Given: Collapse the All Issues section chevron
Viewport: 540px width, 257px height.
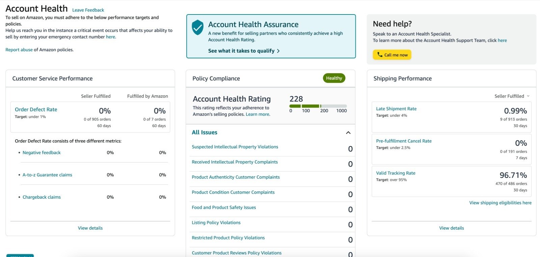Looking at the screenshot, I should point(348,133).
